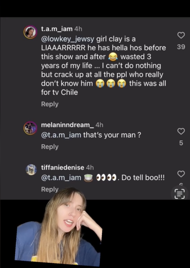View melaninndream_'s circular avatar
The height and width of the screenshot is (268, 190).
[x=30, y=128]
